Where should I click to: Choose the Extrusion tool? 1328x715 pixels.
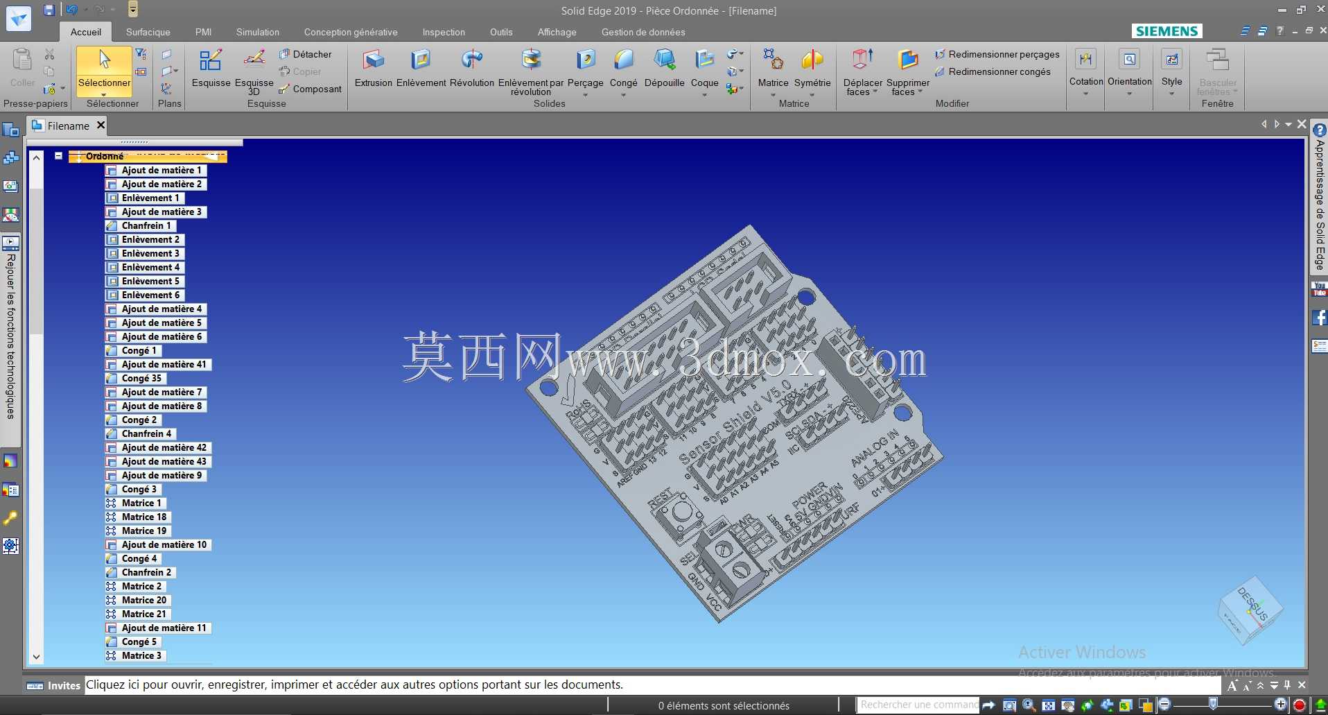pyautogui.click(x=374, y=68)
